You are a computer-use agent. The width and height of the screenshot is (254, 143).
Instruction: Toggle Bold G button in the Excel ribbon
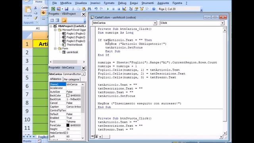coord(43,13)
